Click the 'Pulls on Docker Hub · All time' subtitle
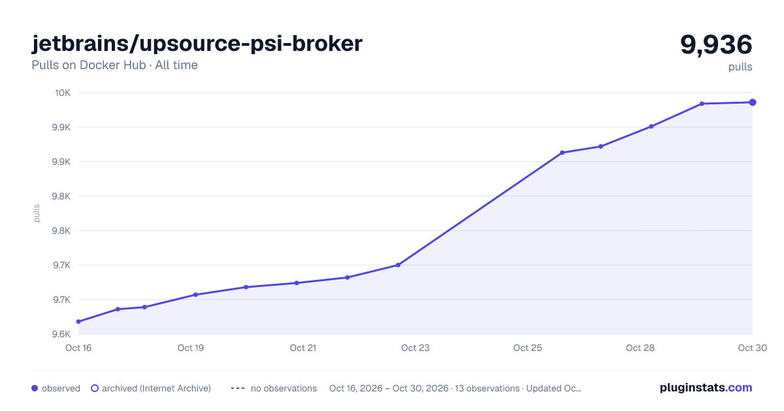Screen dimensions: 784x411 pyautogui.click(x=114, y=65)
